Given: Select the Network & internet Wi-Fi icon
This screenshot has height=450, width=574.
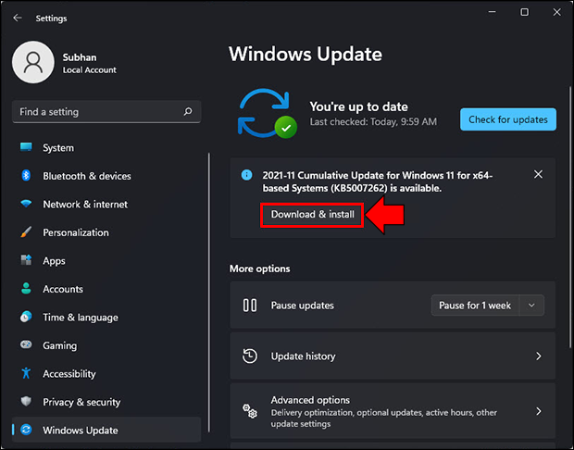Looking at the screenshot, I should click(x=26, y=204).
